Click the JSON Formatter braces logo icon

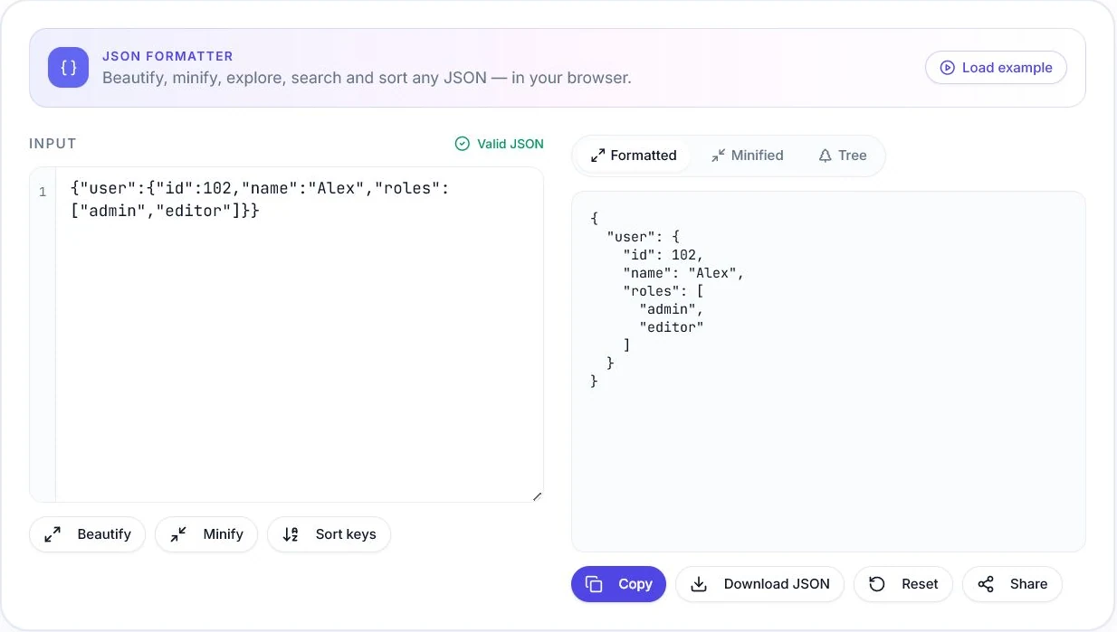68,68
